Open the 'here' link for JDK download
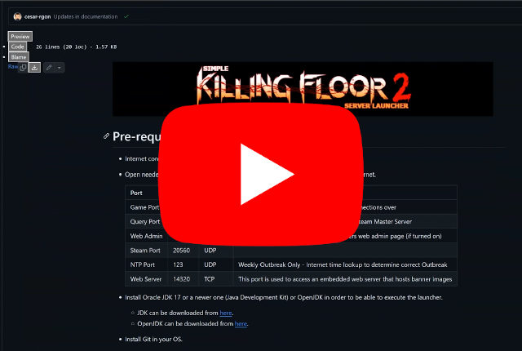Screen dimensions: 522x351 pyautogui.click(x=226, y=313)
